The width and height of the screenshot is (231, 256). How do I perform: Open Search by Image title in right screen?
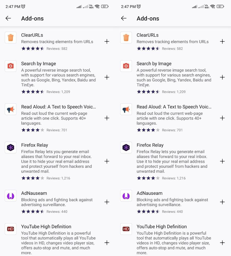(x=154, y=64)
